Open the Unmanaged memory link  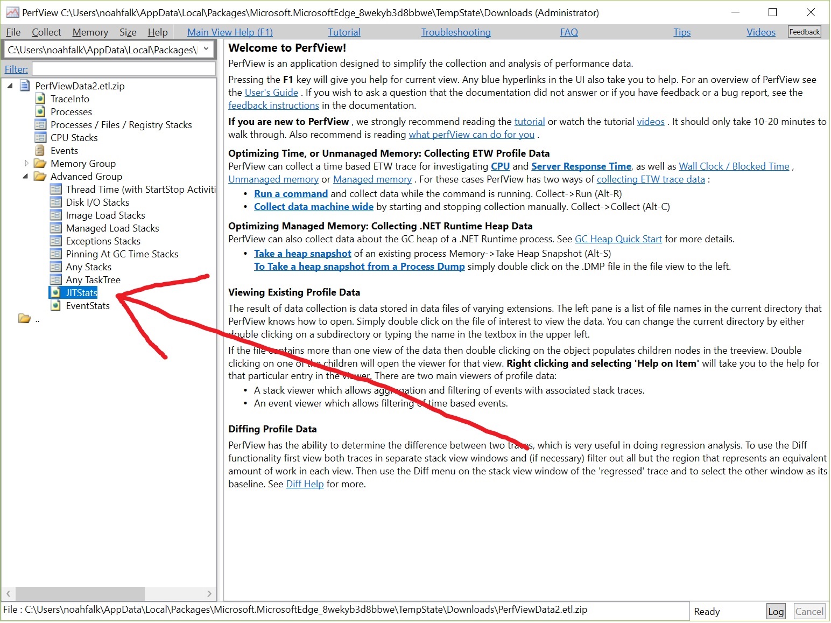(273, 179)
